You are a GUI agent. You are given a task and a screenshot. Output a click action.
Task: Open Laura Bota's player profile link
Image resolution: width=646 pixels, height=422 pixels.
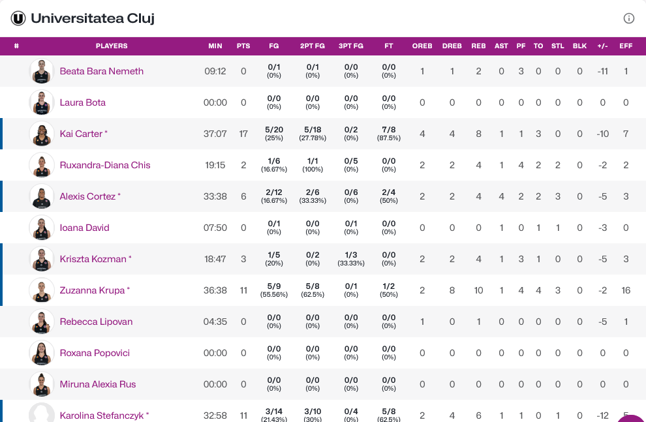[x=82, y=102]
